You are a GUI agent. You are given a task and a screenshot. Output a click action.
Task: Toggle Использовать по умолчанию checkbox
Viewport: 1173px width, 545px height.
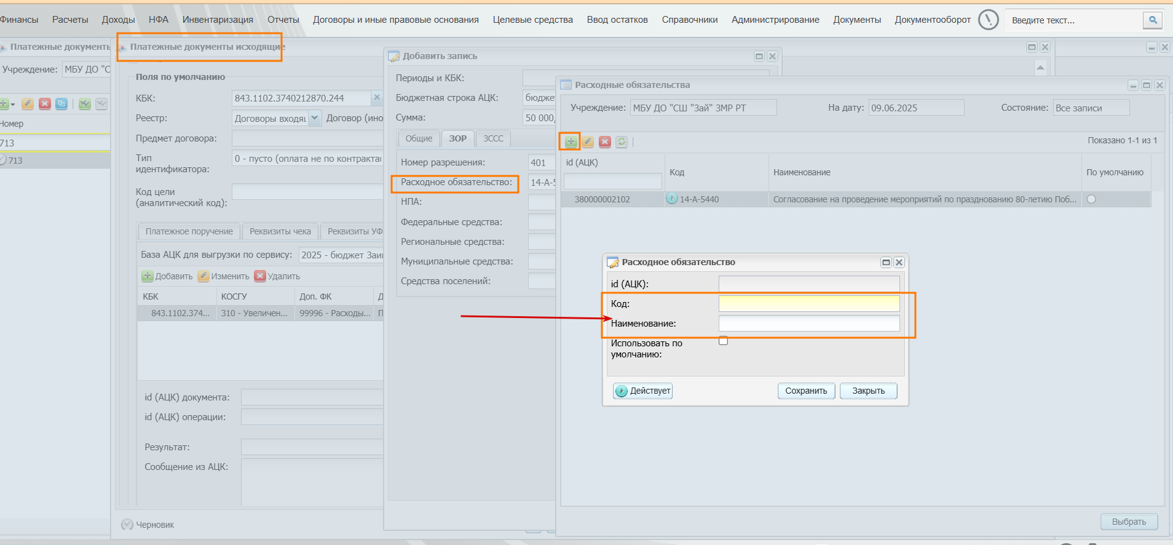tap(724, 341)
